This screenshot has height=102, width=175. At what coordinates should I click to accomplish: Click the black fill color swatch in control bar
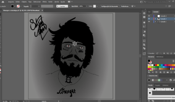click(x=12, y=6)
